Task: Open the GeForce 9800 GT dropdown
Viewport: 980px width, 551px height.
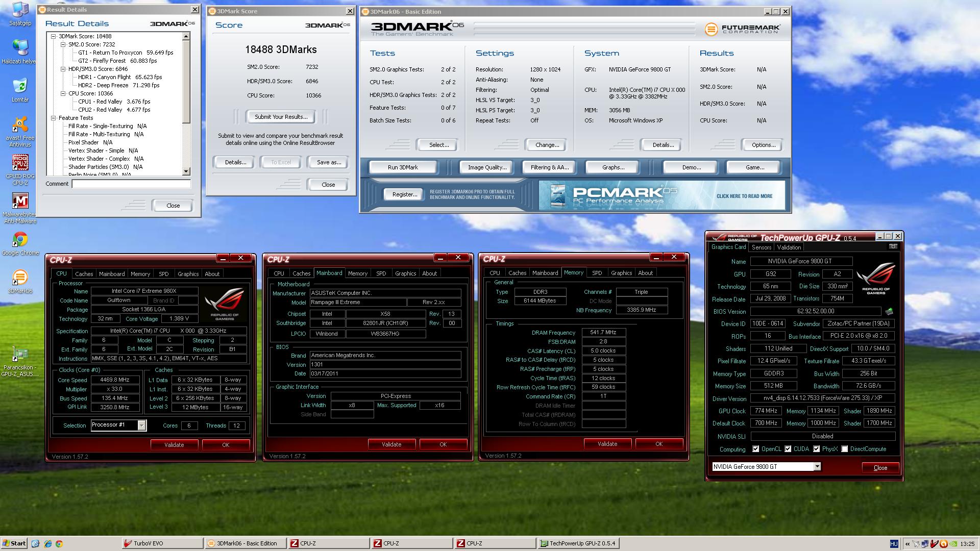Action: [817, 466]
